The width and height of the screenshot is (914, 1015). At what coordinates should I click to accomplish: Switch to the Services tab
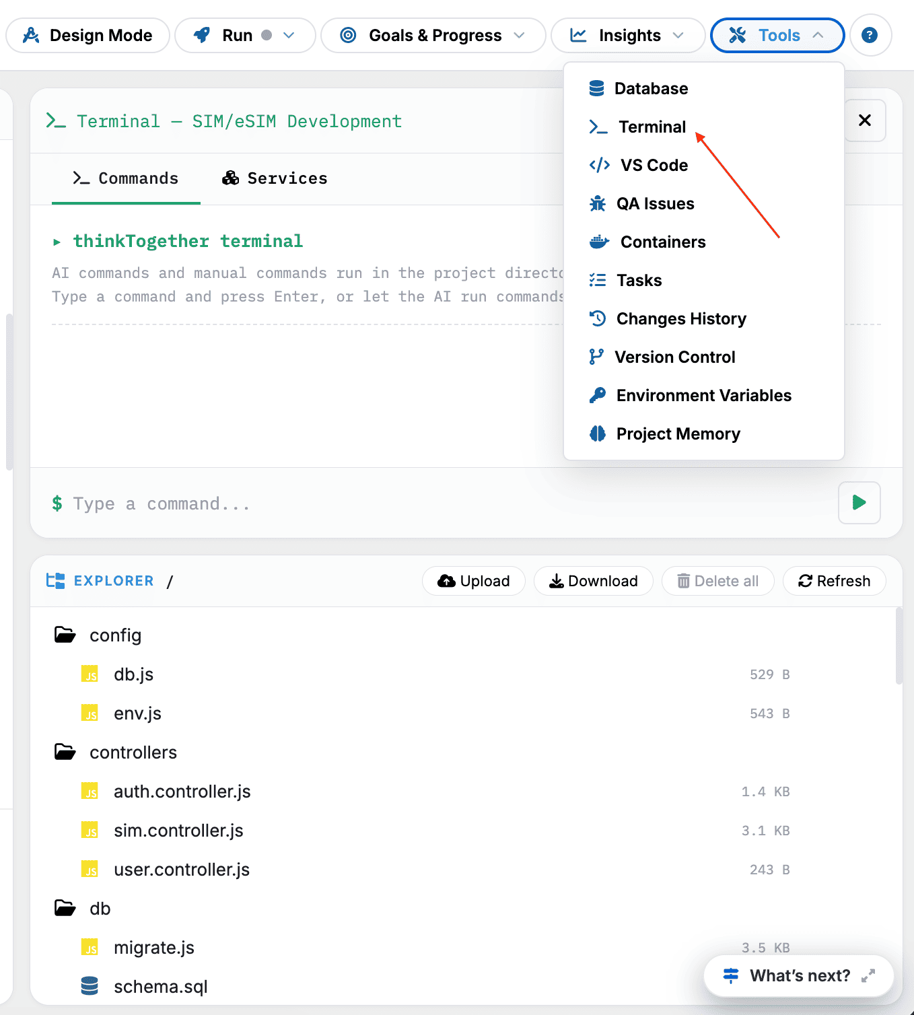coord(275,178)
